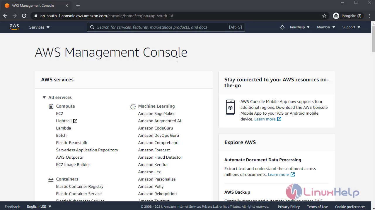Collapse the All services section
This screenshot has width=375, height=210.
click(x=44, y=97)
